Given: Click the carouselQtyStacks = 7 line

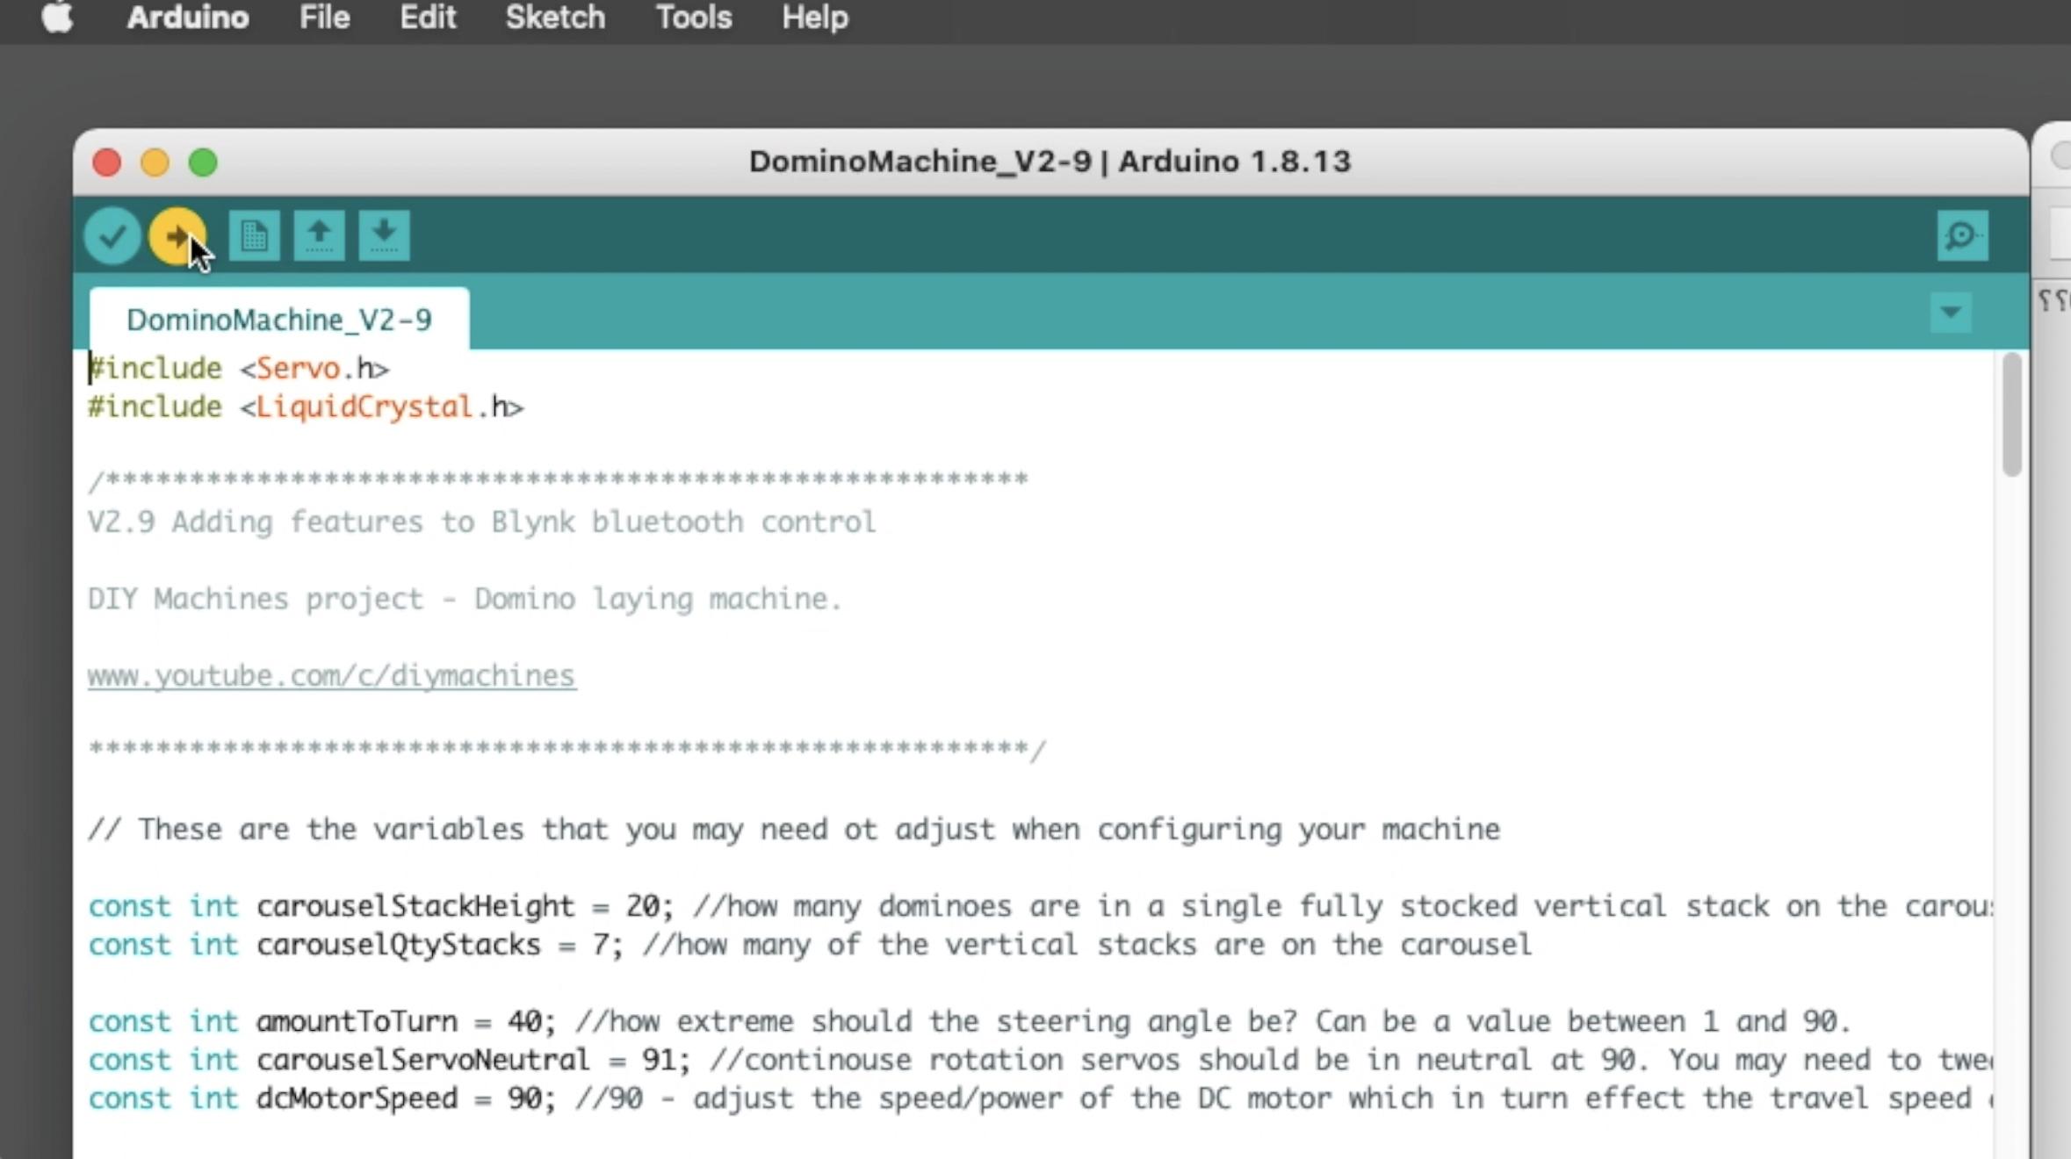Looking at the screenshot, I should [810, 945].
